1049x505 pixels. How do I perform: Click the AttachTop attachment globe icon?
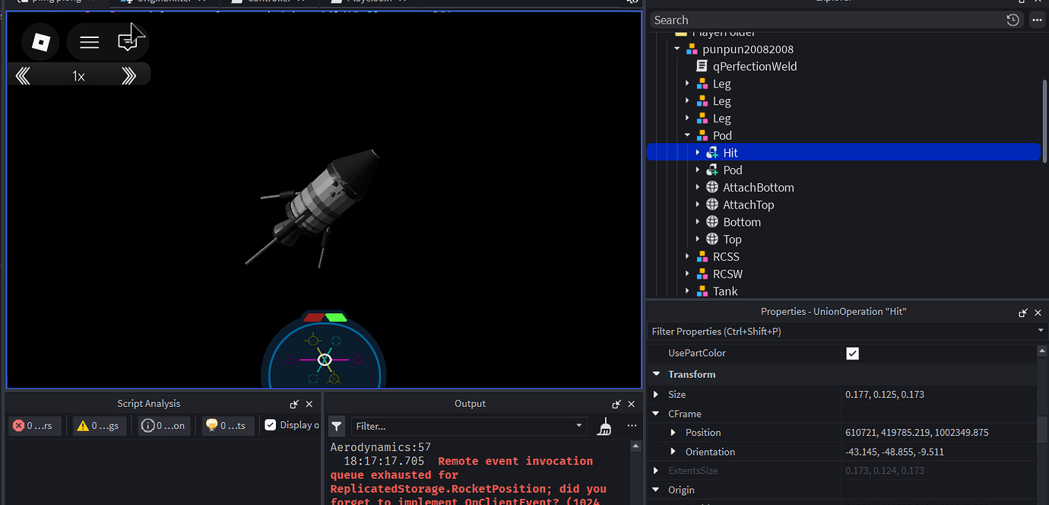712,205
